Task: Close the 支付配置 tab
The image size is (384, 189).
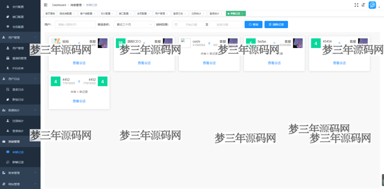Action: click(112, 14)
